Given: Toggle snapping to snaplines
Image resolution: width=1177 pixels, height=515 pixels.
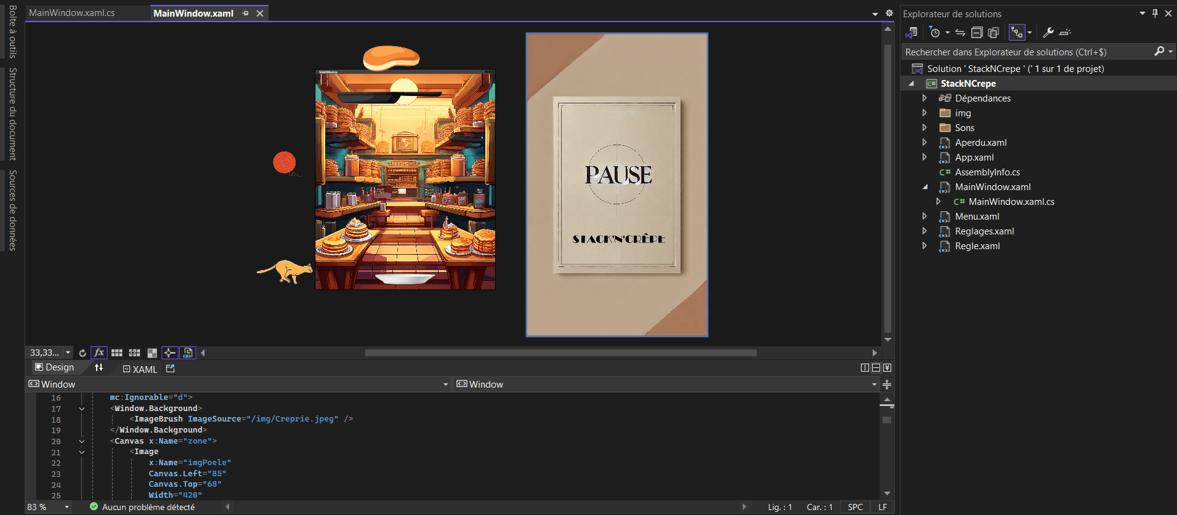Looking at the screenshot, I should click(169, 353).
